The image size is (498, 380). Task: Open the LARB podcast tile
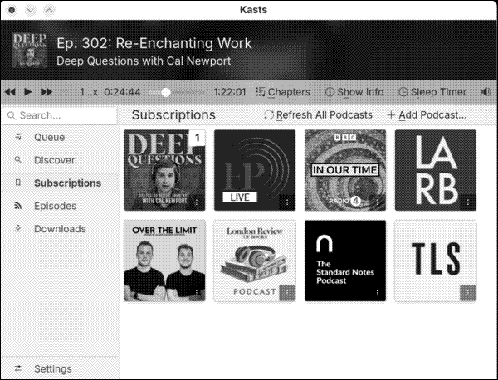436,170
